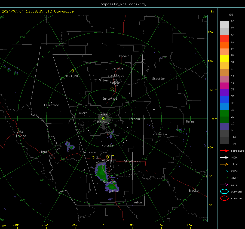Click the red forecast arrow in legend
This screenshot has width=245, height=229.
pyautogui.click(x=224, y=151)
